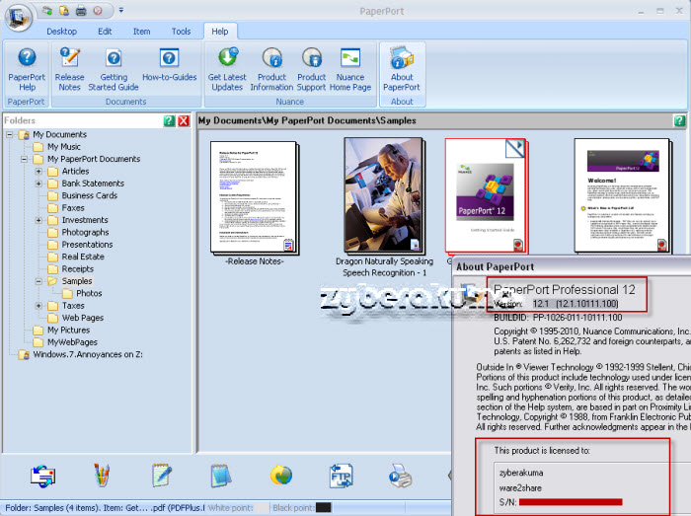Click version text 12.1 (12.1.10111.100)
Viewport: 691px width, 516px height.
pos(576,304)
